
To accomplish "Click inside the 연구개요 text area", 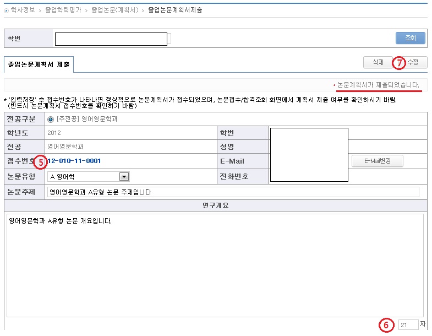I will click(x=215, y=264).
